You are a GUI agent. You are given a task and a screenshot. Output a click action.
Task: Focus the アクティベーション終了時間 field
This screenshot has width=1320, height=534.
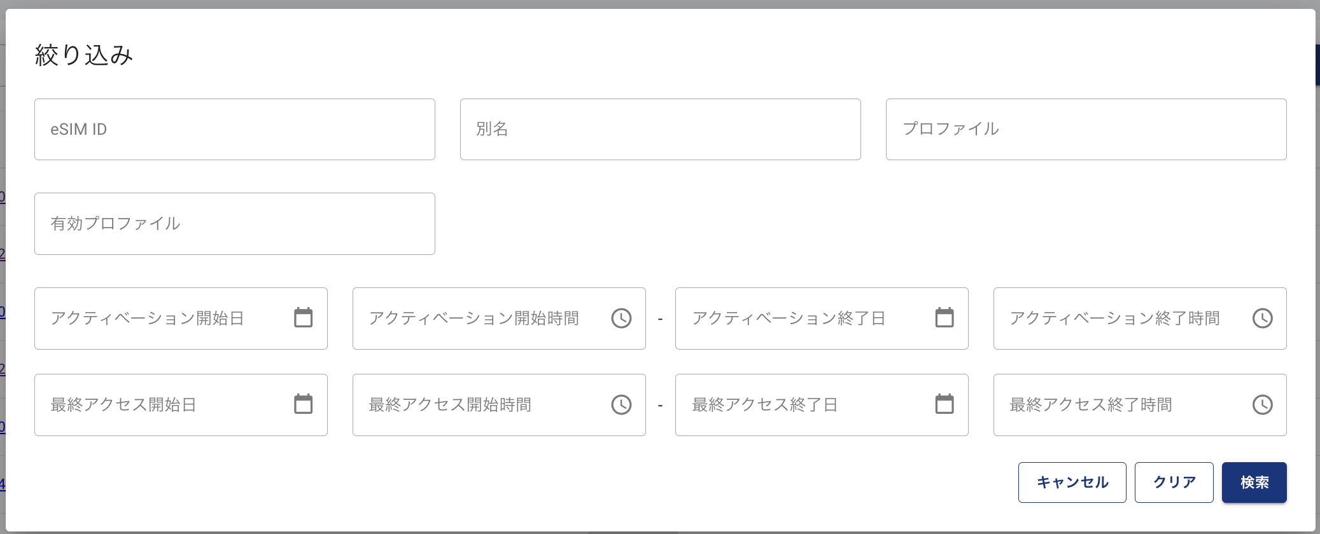(x=1120, y=318)
